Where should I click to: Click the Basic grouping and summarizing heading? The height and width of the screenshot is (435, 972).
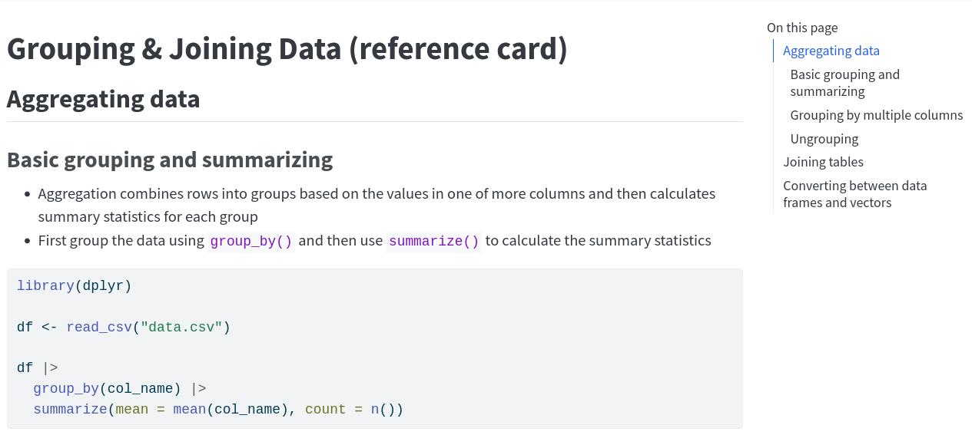point(169,160)
